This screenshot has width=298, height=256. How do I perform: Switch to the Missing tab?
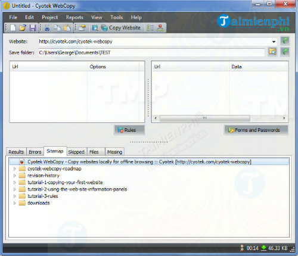point(114,152)
